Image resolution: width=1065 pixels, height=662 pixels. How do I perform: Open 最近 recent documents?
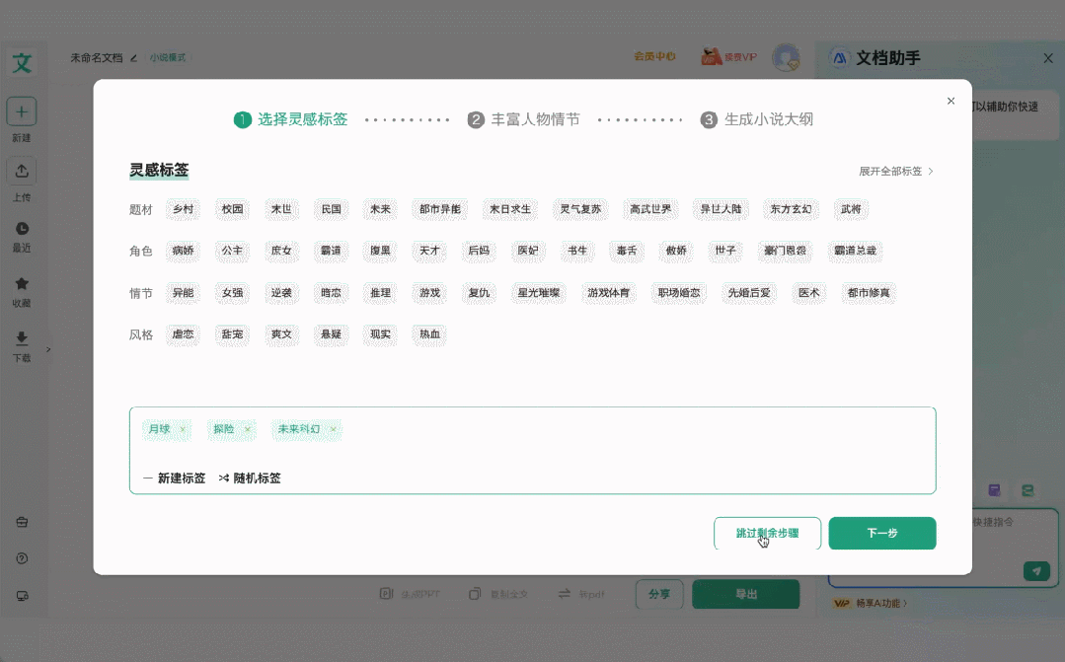coord(22,229)
